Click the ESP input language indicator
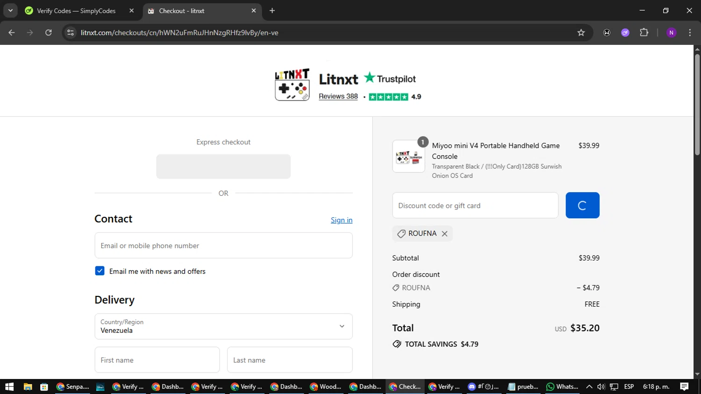 pos(629,387)
